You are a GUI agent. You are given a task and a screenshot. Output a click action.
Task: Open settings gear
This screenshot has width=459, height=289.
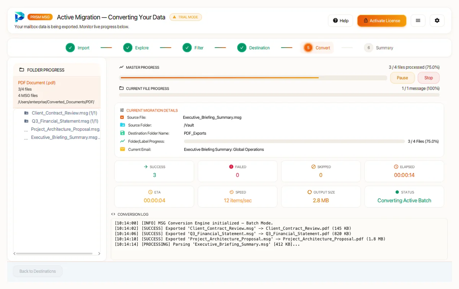click(437, 21)
